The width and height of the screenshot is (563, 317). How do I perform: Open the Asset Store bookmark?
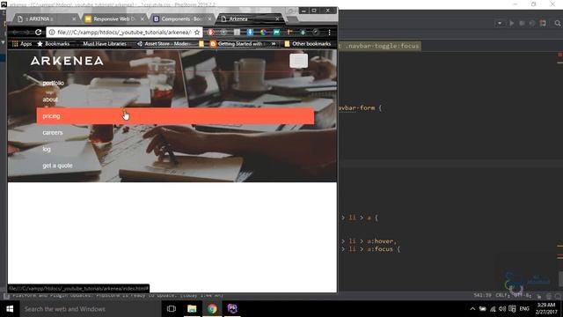click(164, 44)
